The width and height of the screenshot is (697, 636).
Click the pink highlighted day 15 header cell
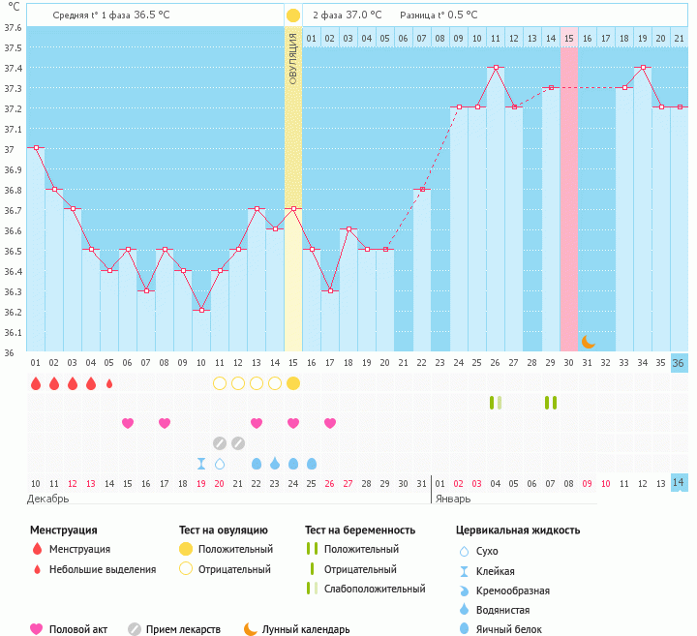tap(569, 37)
